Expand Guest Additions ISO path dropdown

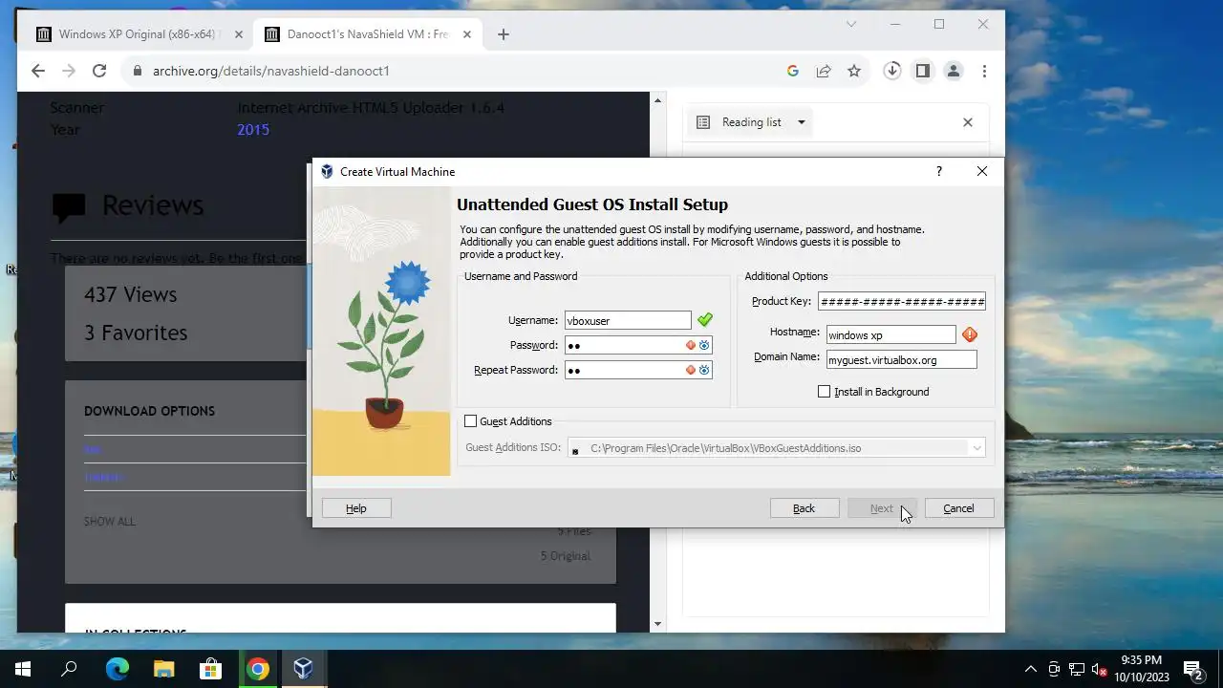[x=977, y=448]
